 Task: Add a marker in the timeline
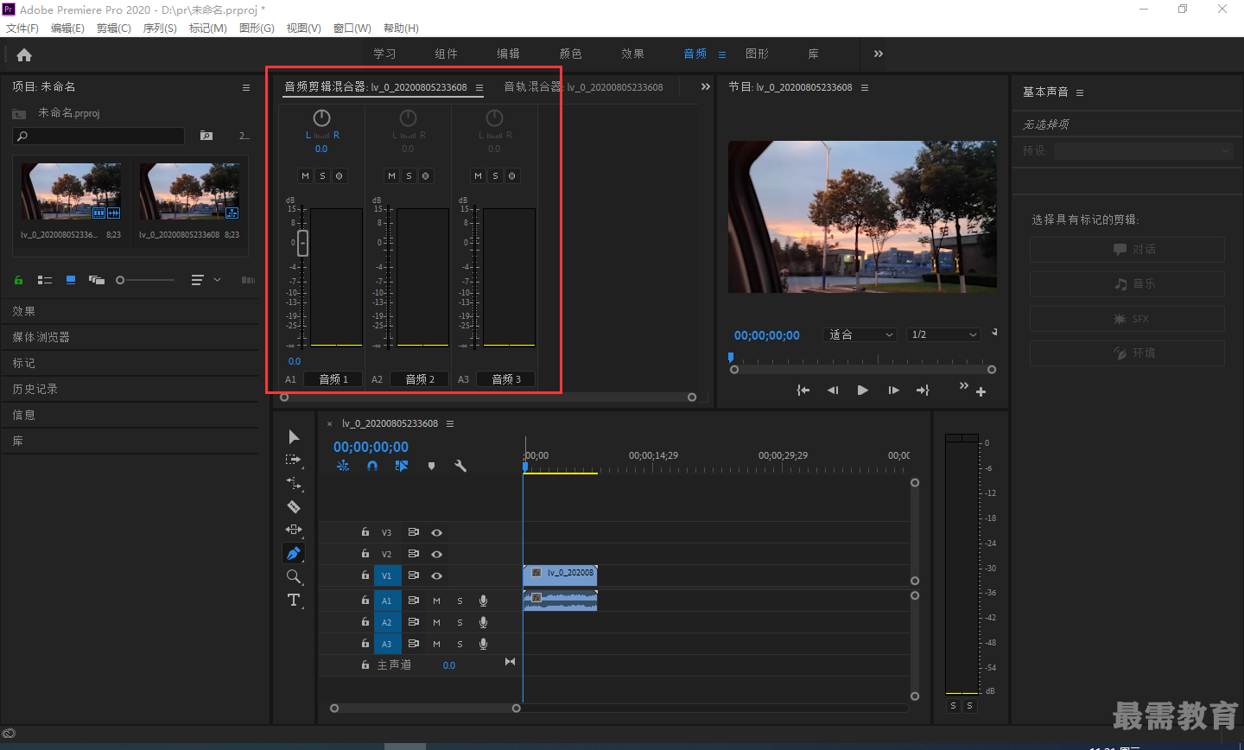pos(431,466)
